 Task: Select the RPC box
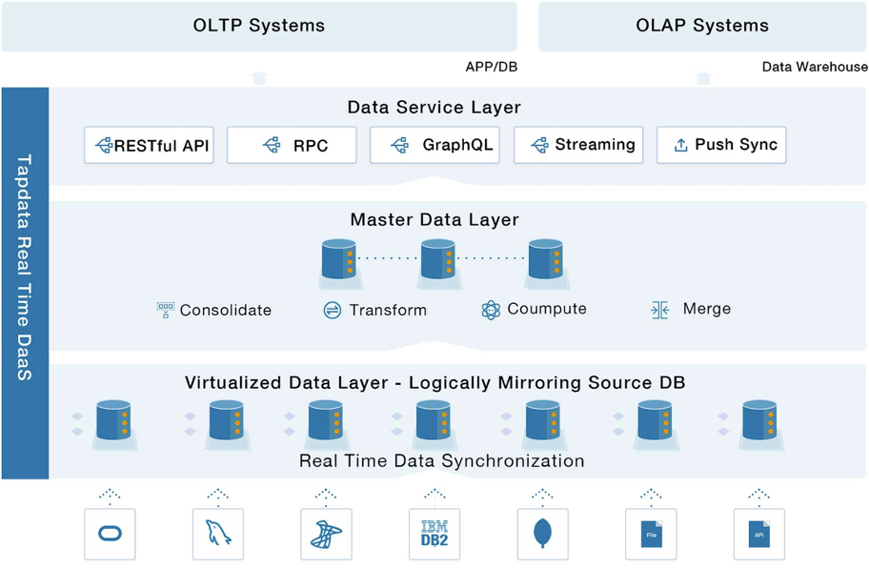point(292,145)
